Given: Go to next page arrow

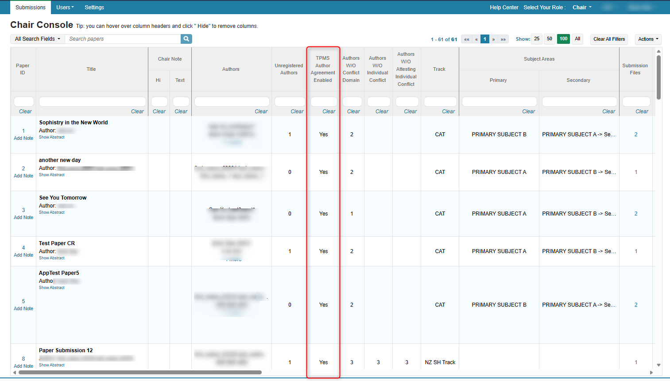Looking at the screenshot, I should click(493, 39).
